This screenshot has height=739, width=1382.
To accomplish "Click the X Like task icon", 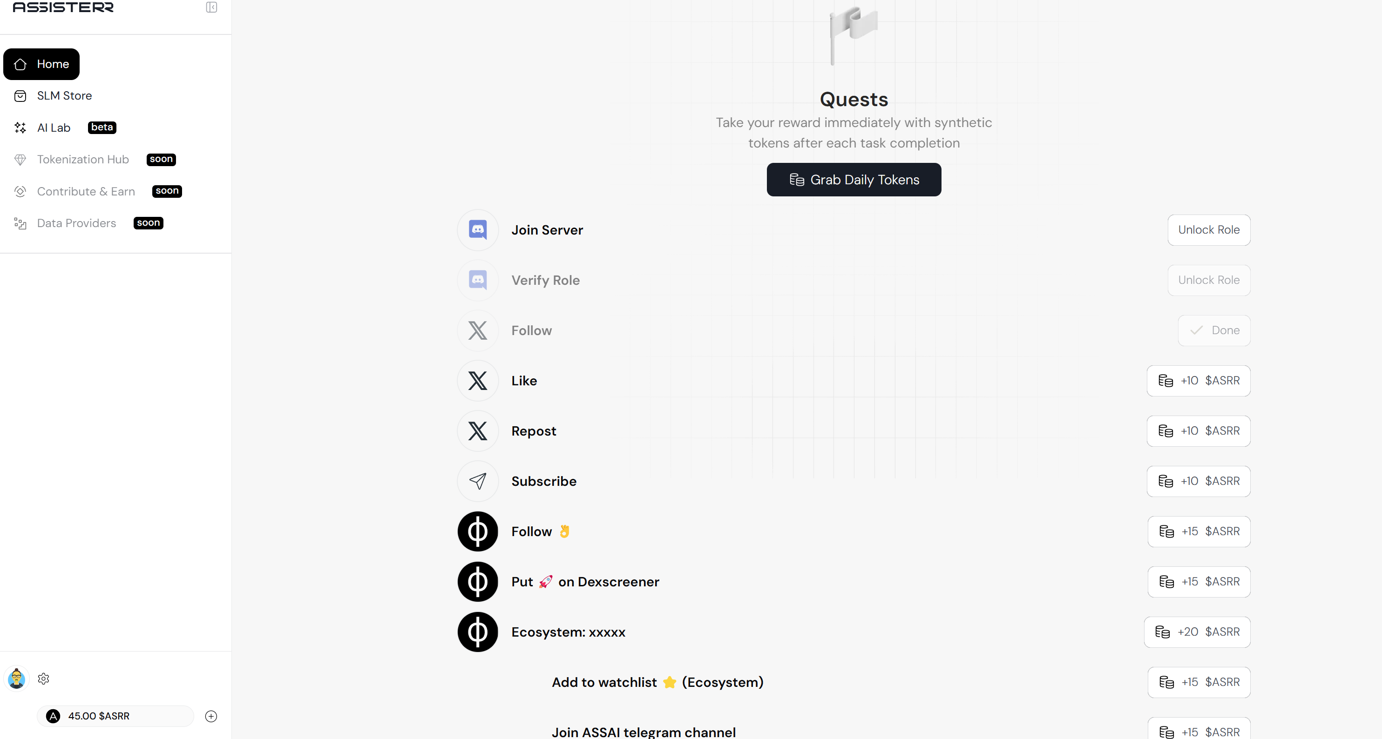I will tap(477, 380).
